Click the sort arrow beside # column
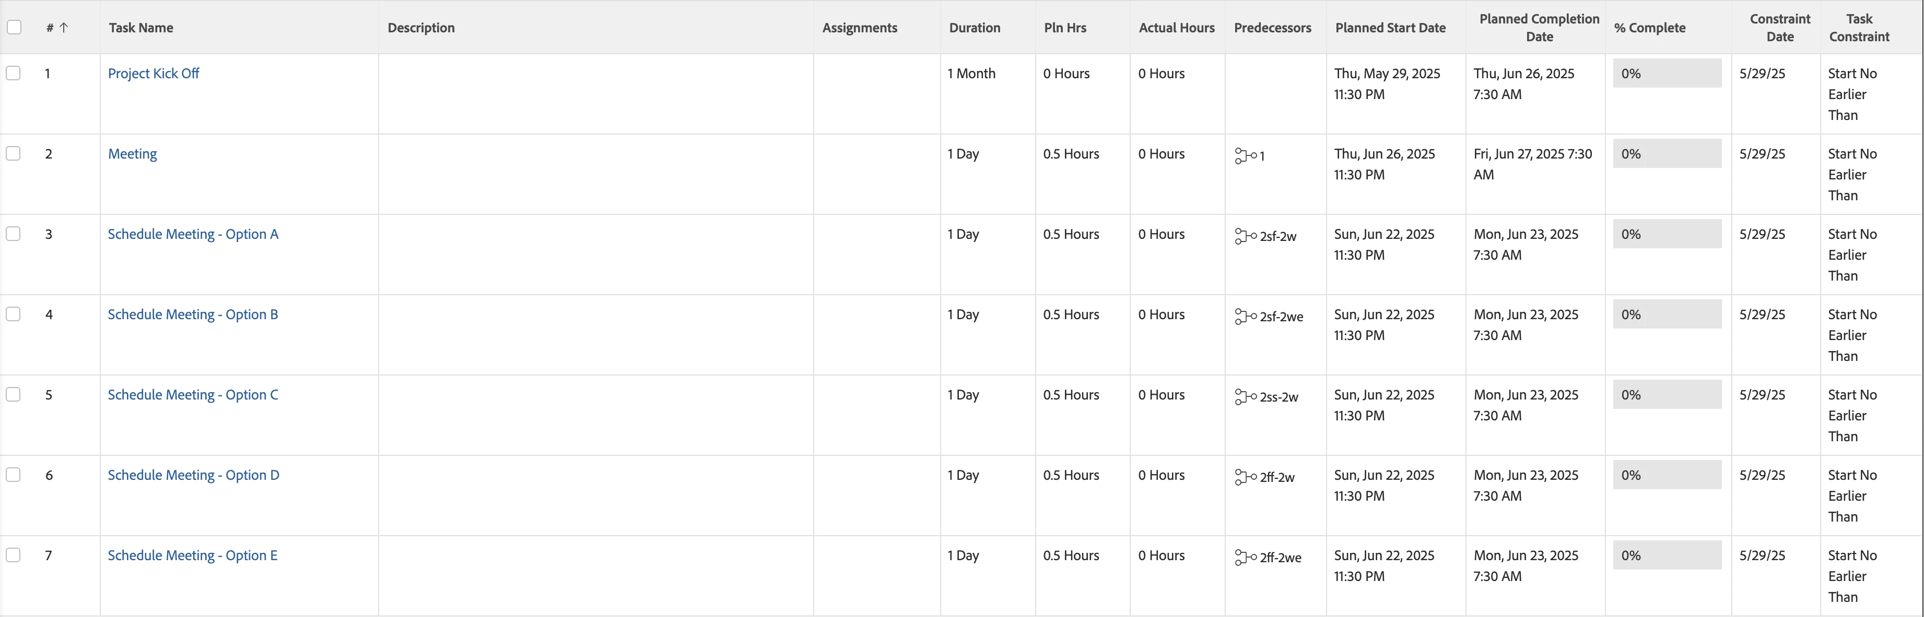This screenshot has height=617, width=1924. click(x=64, y=28)
